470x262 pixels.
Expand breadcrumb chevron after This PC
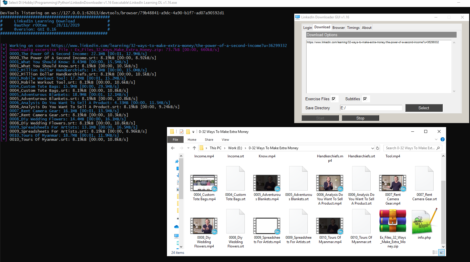225,148
